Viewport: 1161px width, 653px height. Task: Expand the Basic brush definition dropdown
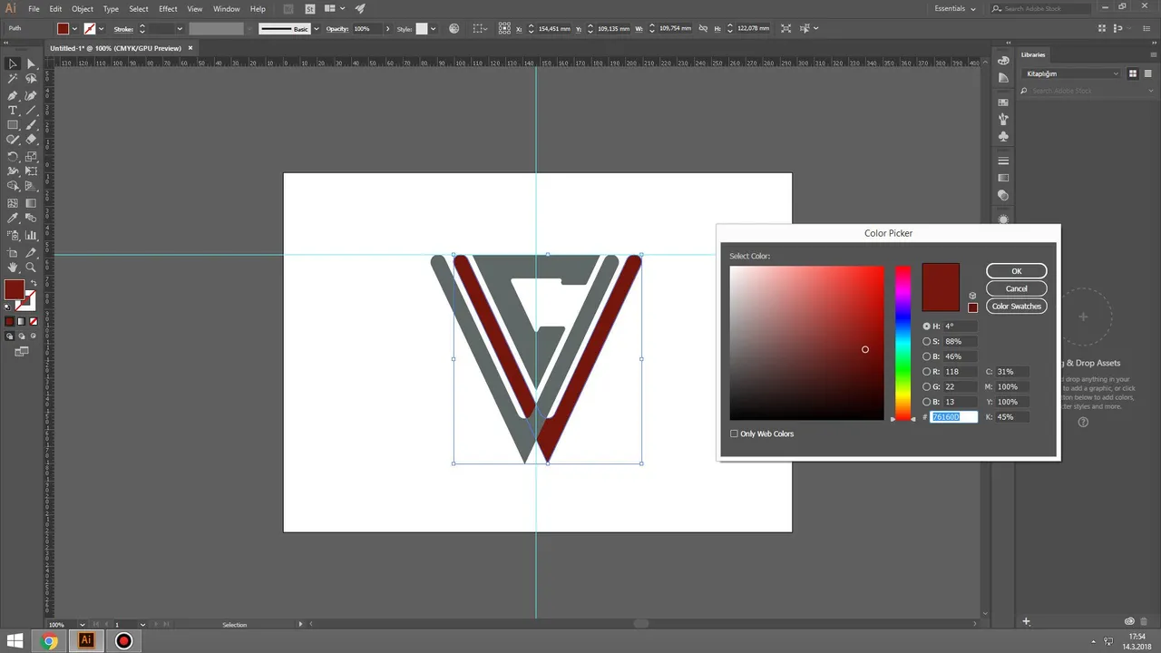[x=316, y=29]
